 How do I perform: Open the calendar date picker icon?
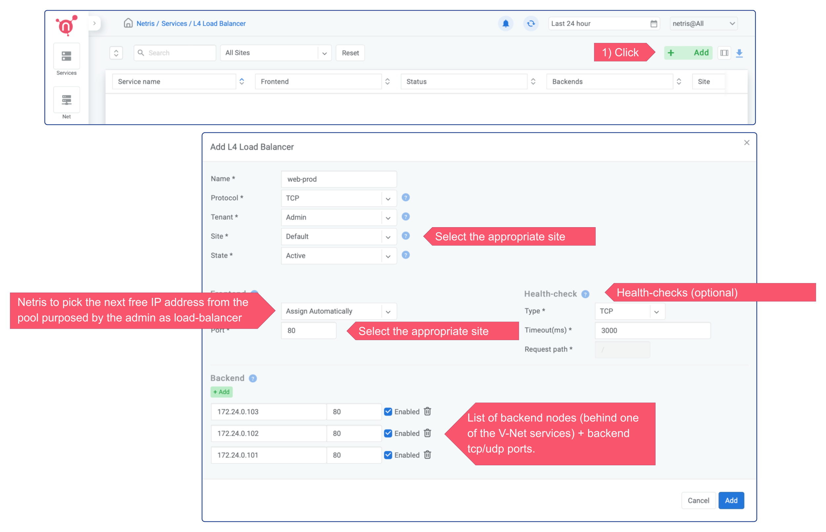click(x=654, y=23)
